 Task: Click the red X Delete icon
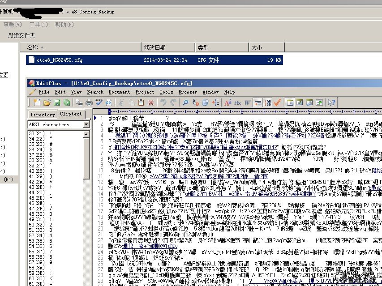pyautogui.click(x=151, y=102)
